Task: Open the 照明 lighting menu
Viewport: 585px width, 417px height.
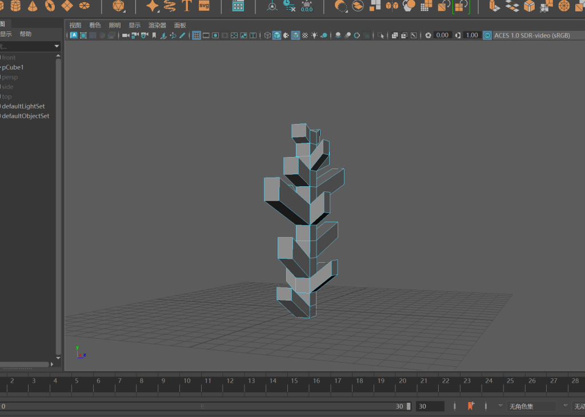Action: coord(114,25)
